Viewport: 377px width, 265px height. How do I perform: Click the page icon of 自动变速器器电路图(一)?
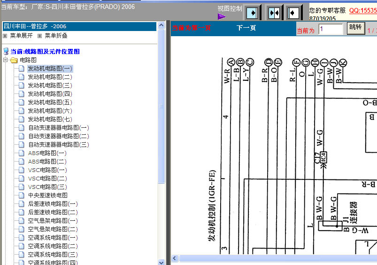coord(22,127)
